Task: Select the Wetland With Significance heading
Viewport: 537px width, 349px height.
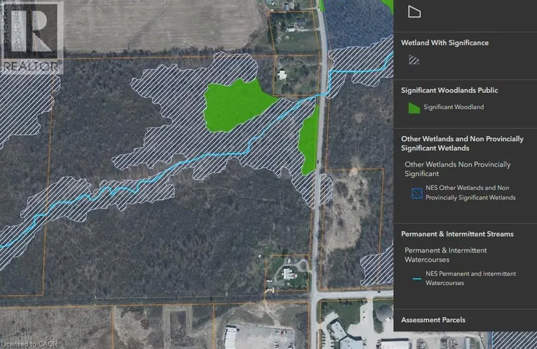Action: pos(445,43)
